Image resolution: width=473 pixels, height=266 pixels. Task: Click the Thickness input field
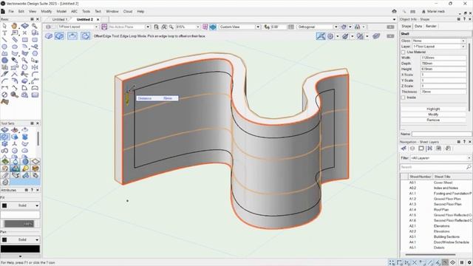click(443, 92)
